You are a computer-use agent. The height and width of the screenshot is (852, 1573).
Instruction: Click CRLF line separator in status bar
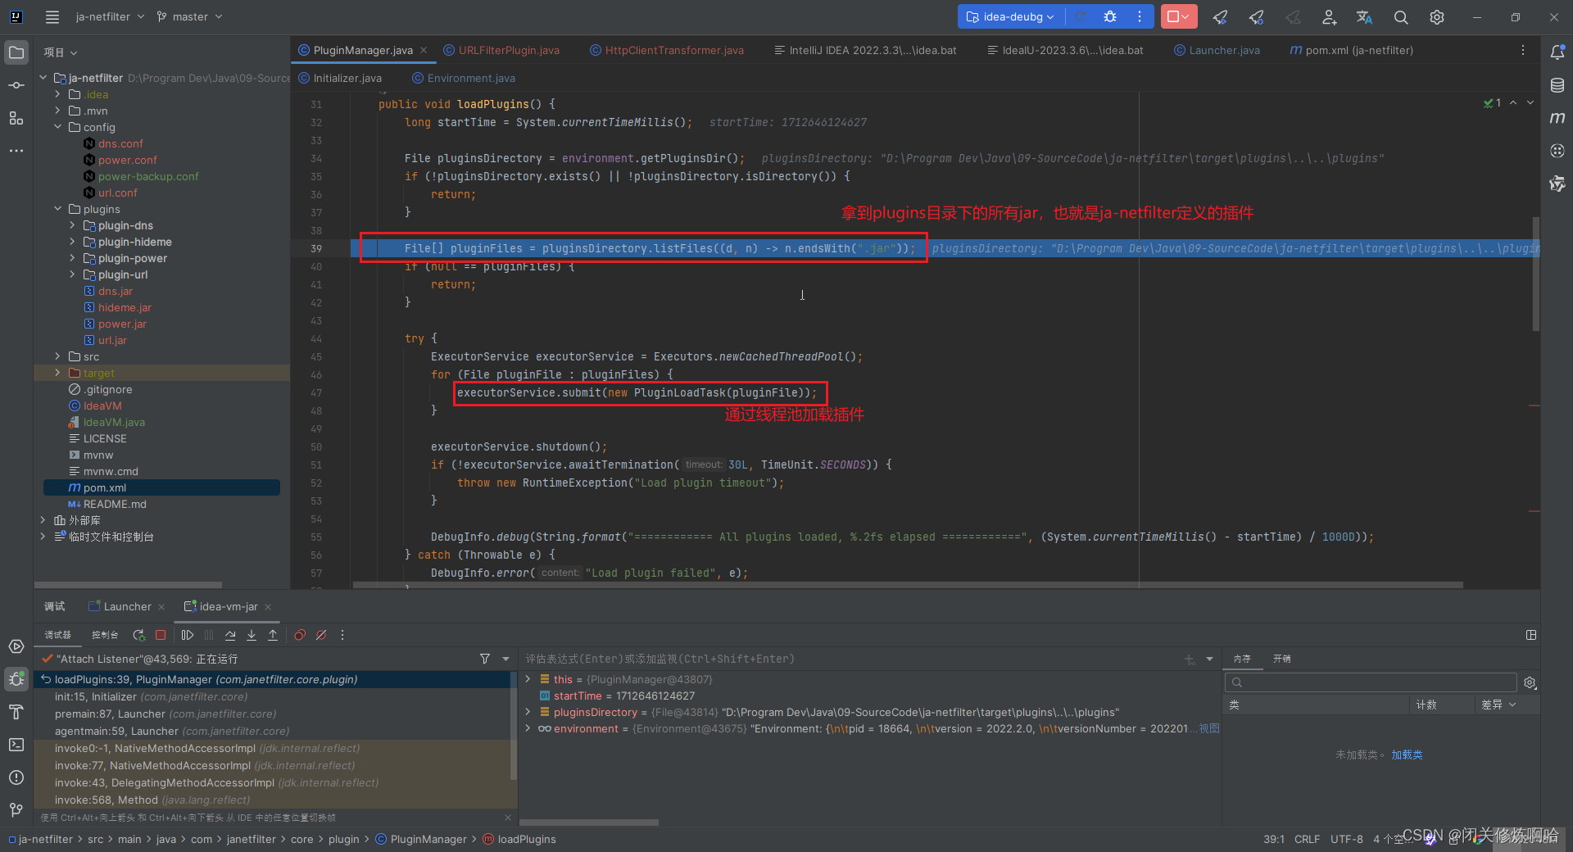tap(1307, 839)
